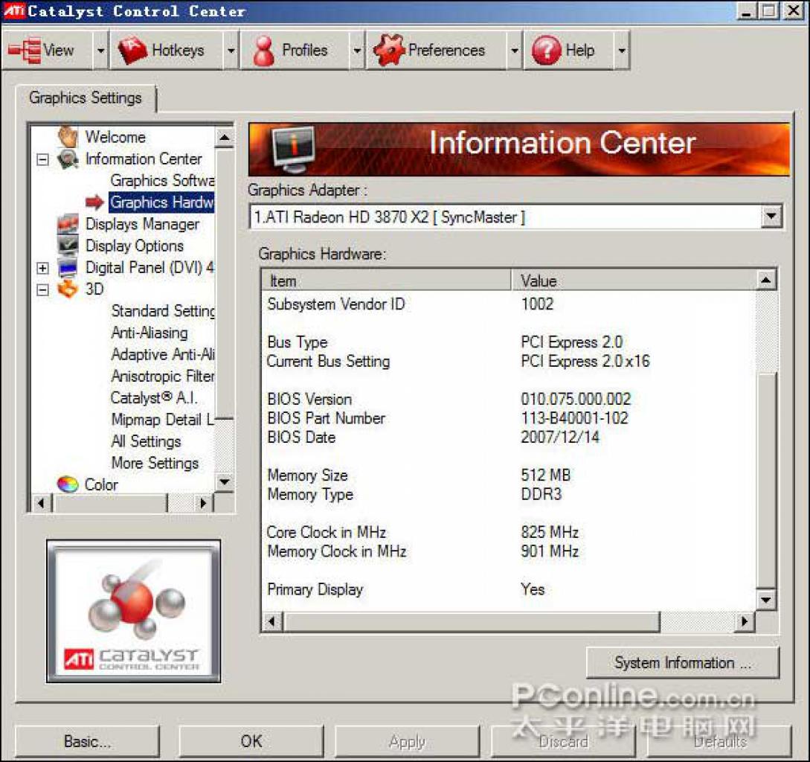Viewport: 810px width, 762px height.
Task: Open the Graphics Adapter combo box arrow
Action: coord(771,216)
